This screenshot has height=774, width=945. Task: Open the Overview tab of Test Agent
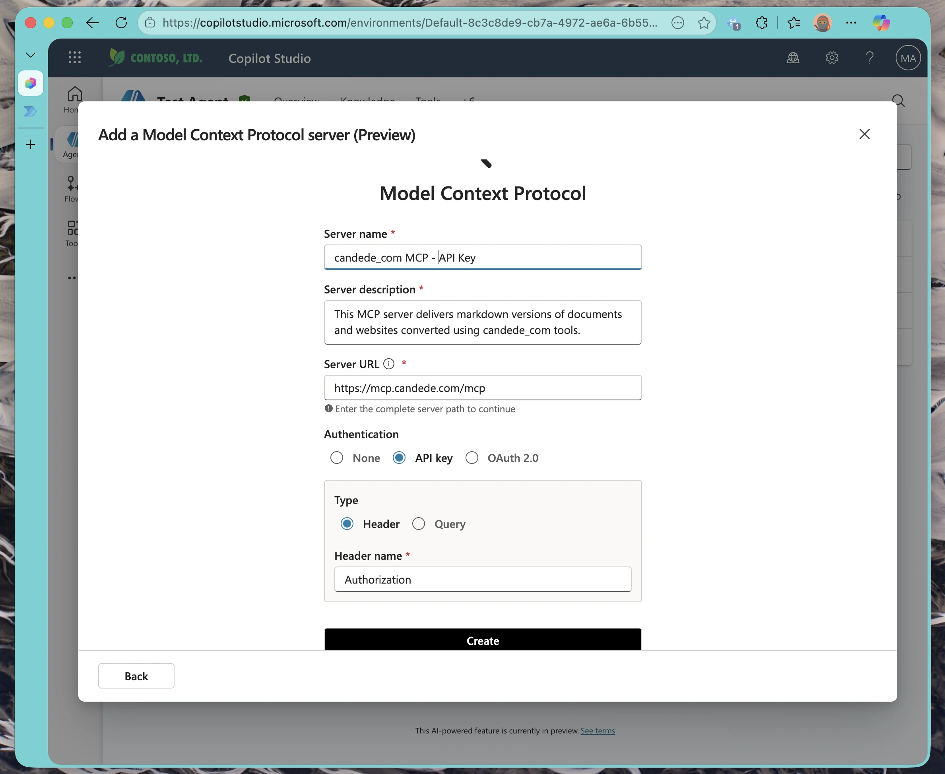coord(297,101)
